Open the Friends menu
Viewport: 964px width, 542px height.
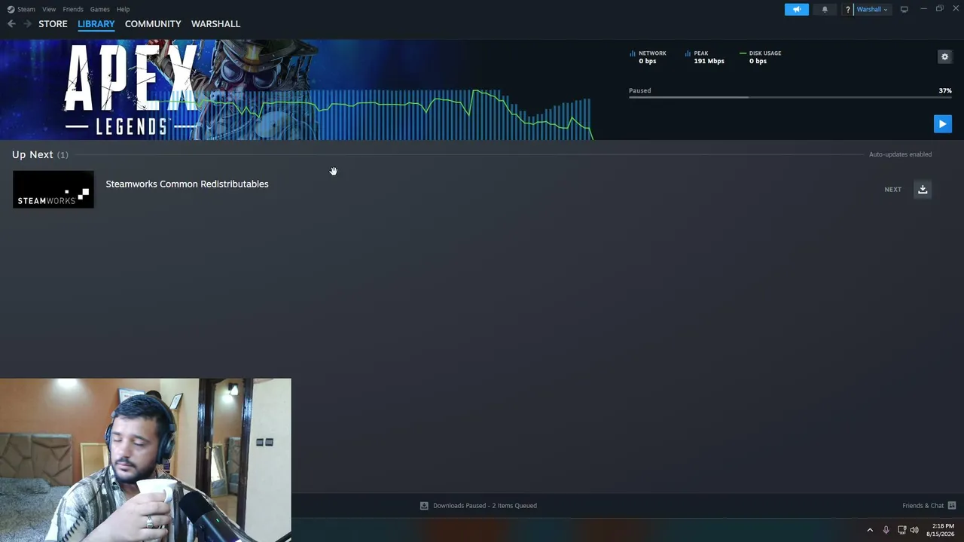73,9
